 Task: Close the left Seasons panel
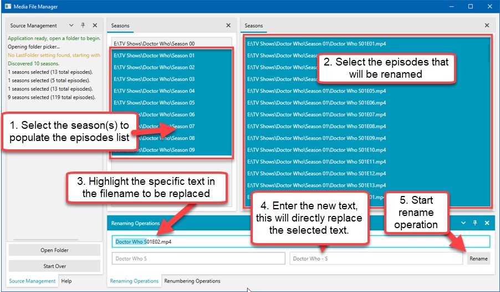click(228, 25)
